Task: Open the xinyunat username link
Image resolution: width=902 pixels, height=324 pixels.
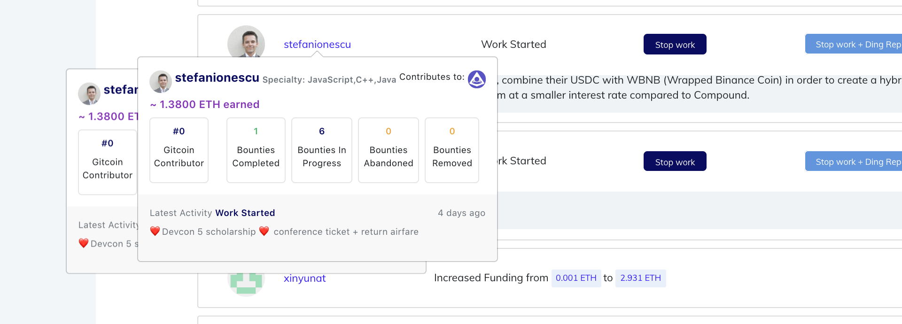Action: pyautogui.click(x=304, y=278)
